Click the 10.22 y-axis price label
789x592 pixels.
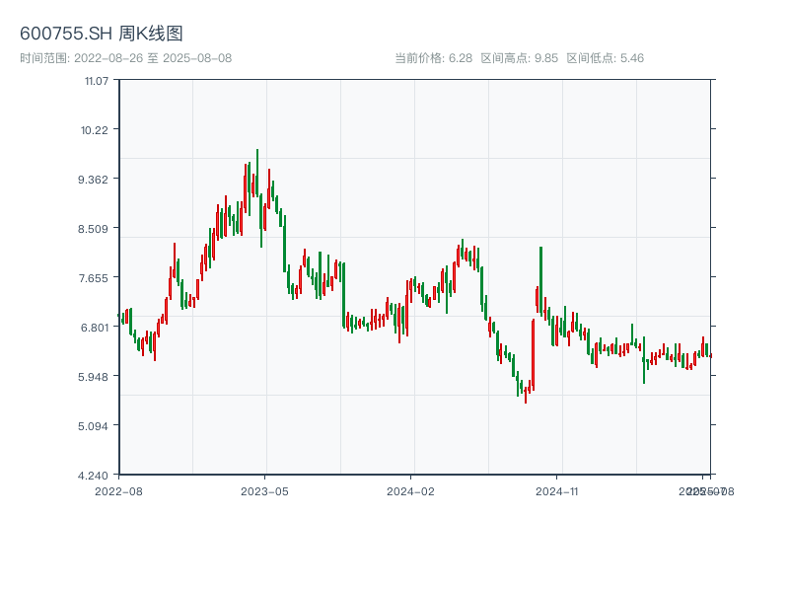96,129
